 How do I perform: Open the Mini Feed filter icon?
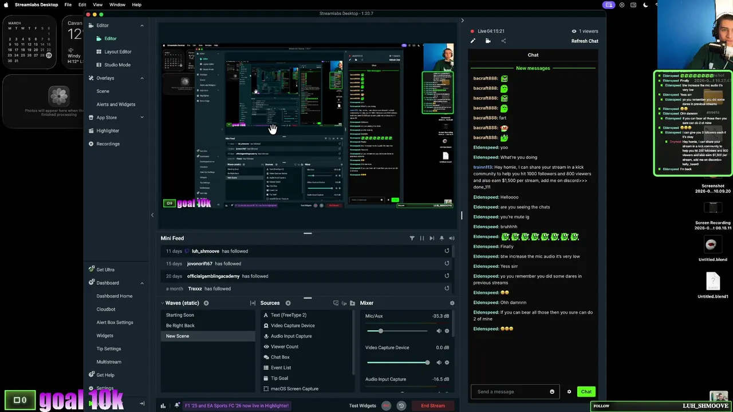pos(412,238)
